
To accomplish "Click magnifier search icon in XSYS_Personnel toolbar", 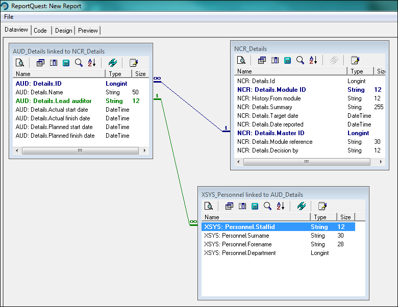I will click(x=267, y=206).
